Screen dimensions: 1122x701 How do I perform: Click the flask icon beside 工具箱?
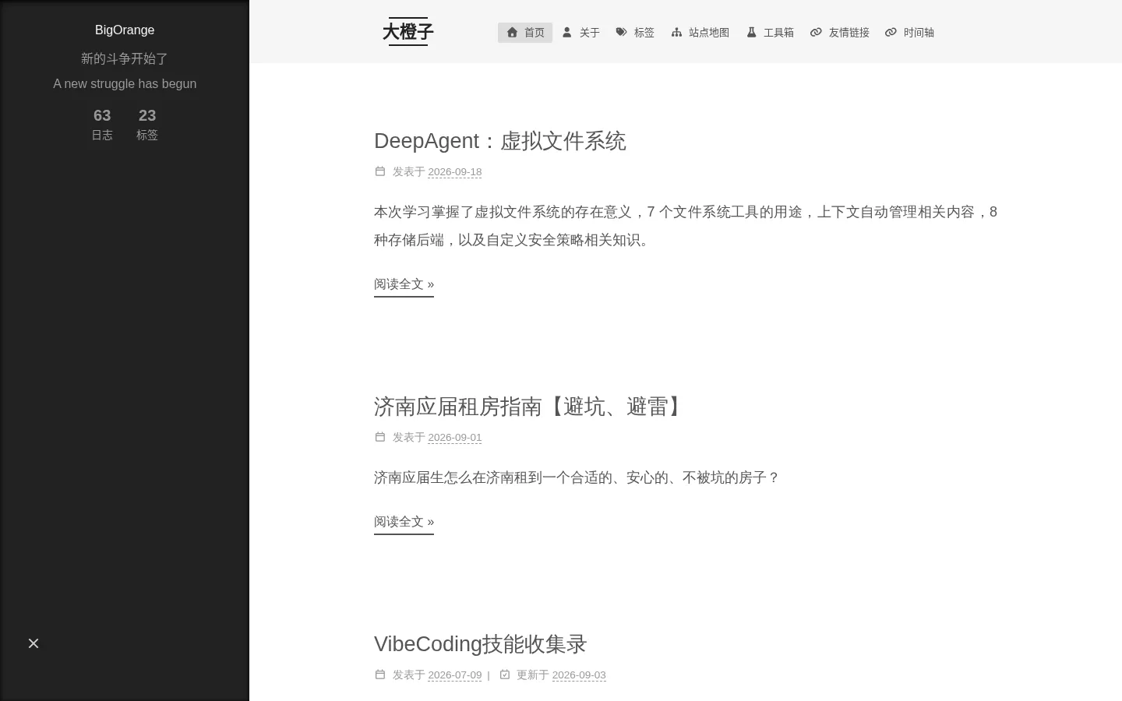[x=751, y=32]
